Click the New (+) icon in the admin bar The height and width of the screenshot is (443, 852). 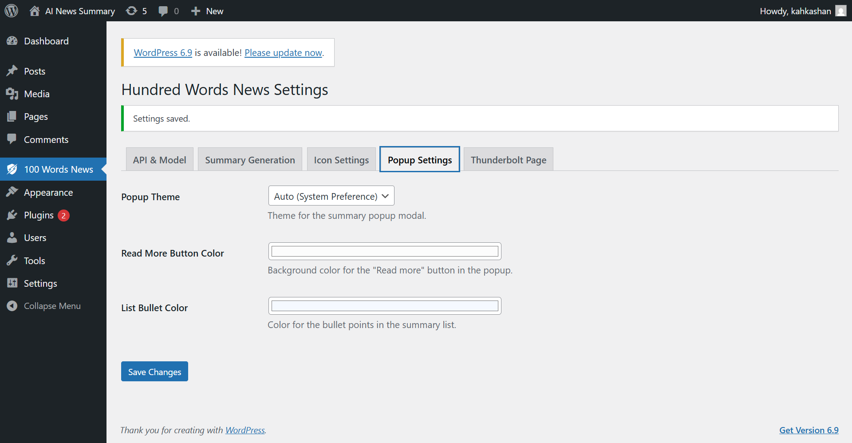point(195,11)
